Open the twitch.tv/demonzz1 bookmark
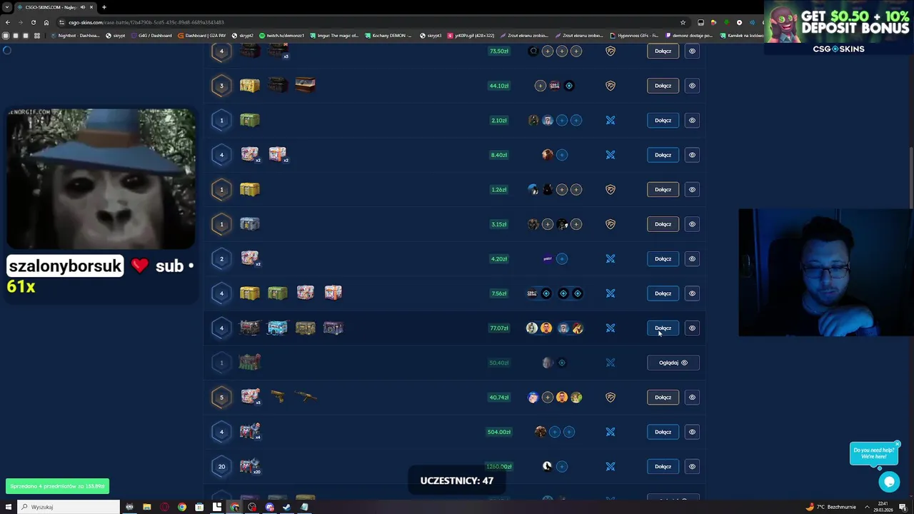The image size is (914, 514). (282, 35)
